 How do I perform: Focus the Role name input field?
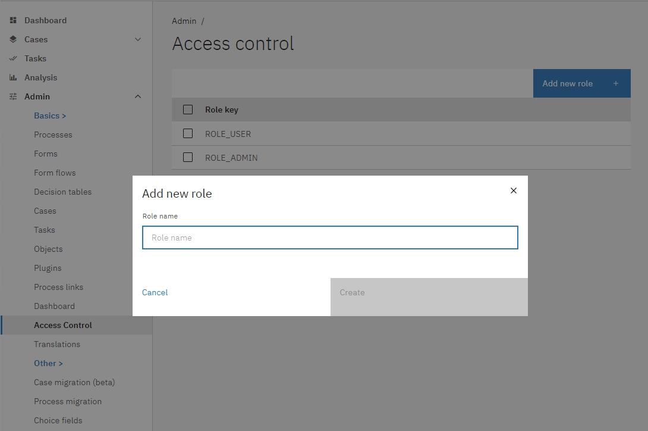point(330,238)
